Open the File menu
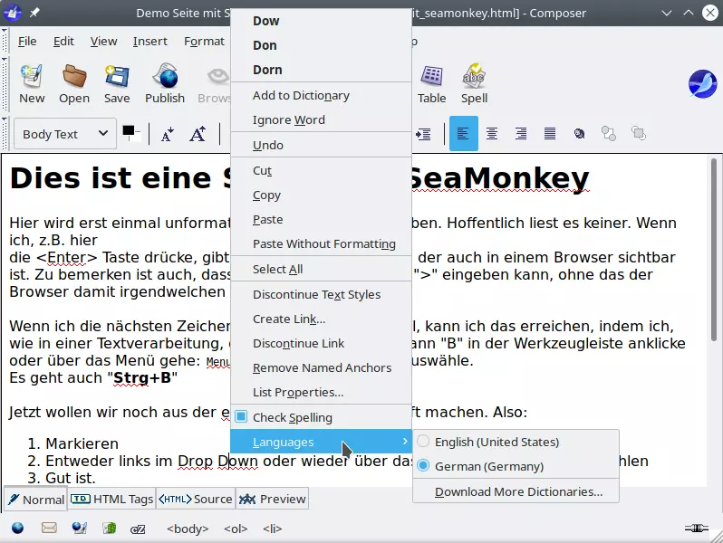Image resolution: width=723 pixels, height=543 pixels. [27, 41]
